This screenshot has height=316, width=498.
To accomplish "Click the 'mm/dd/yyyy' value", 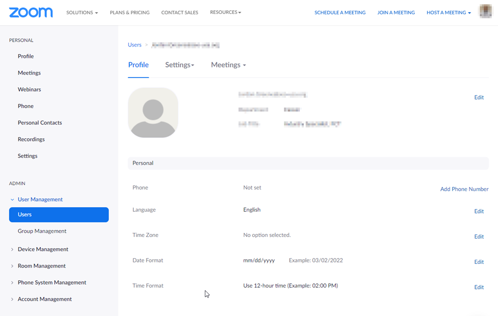I will [259, 260].
